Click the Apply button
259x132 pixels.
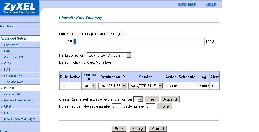click(x=138, y=129)
